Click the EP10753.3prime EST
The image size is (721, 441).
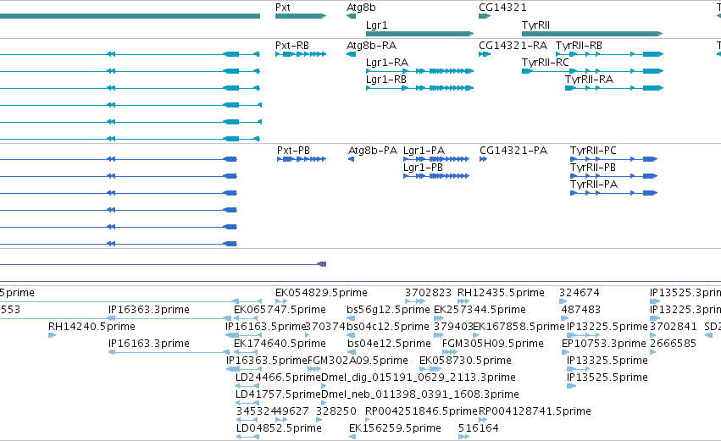[x=604, y=344]
